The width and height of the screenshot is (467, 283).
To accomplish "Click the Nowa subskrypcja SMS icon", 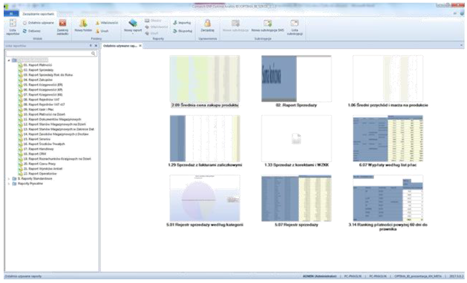I will (267, 25).
